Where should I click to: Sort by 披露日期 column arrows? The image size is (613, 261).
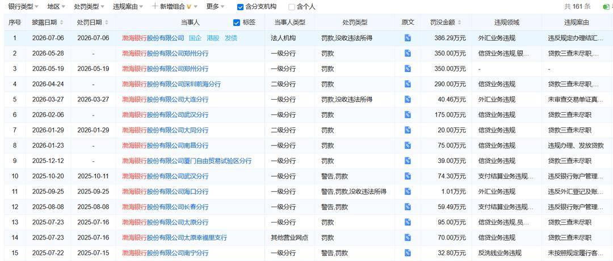61,23
